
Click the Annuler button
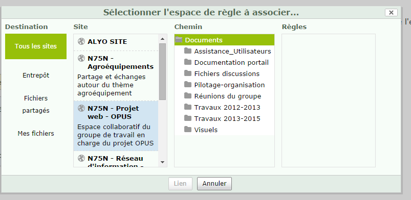click(214, 184)
